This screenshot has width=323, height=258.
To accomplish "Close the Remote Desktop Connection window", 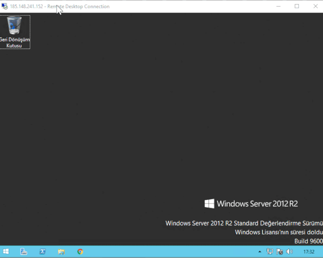I will click(x=315, y=6).
